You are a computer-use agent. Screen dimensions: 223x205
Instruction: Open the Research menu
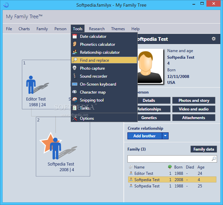pos(97,29)
